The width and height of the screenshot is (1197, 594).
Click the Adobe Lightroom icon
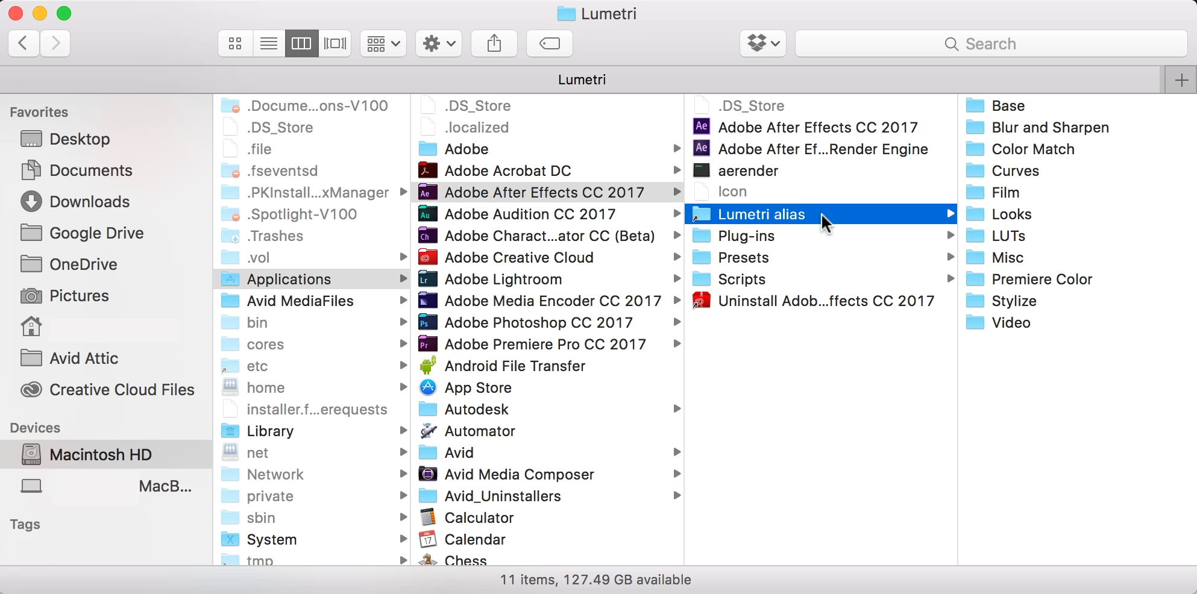tap(428, 279)
